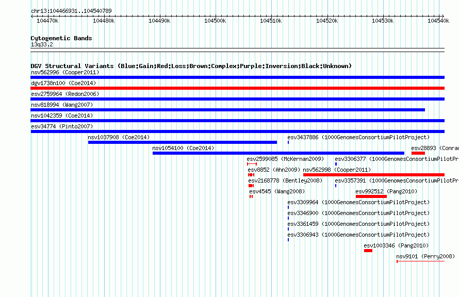Open the esv2599085 (McKernan2009) label
Image resolution: width=459 pixels, height=297 pixels.
click(285, 159)
